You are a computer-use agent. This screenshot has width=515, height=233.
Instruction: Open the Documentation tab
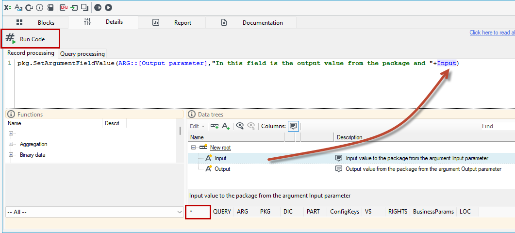[251, 23]
